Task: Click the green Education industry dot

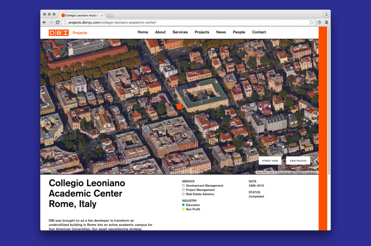Action: (x=183, y=205)
